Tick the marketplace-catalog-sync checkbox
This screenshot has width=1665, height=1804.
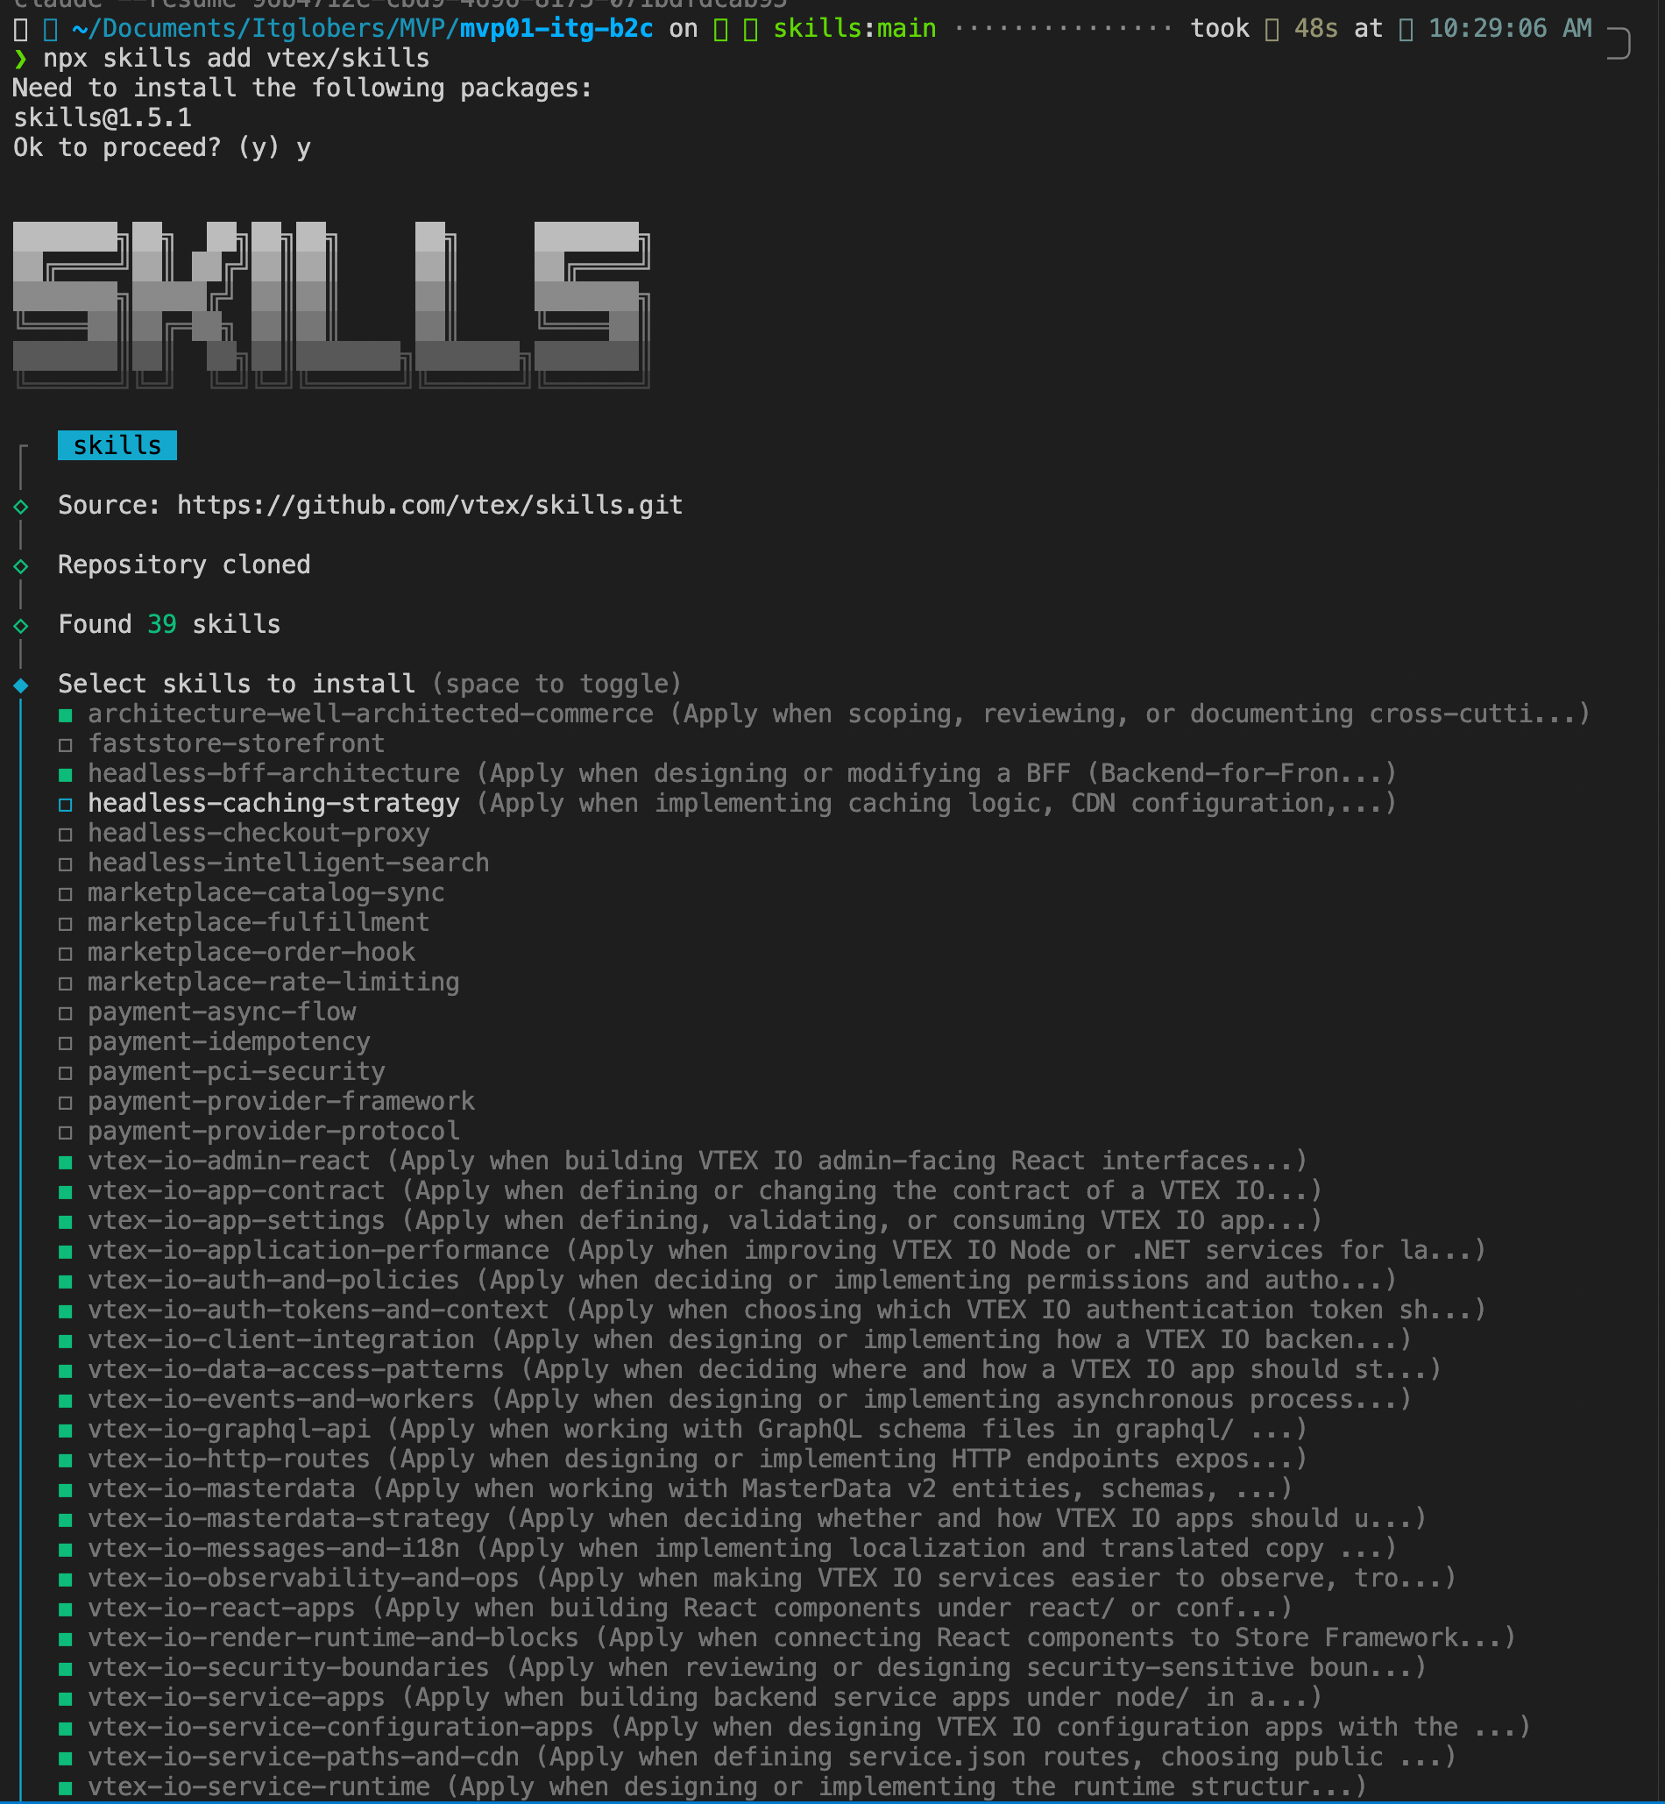coord(65,894)
